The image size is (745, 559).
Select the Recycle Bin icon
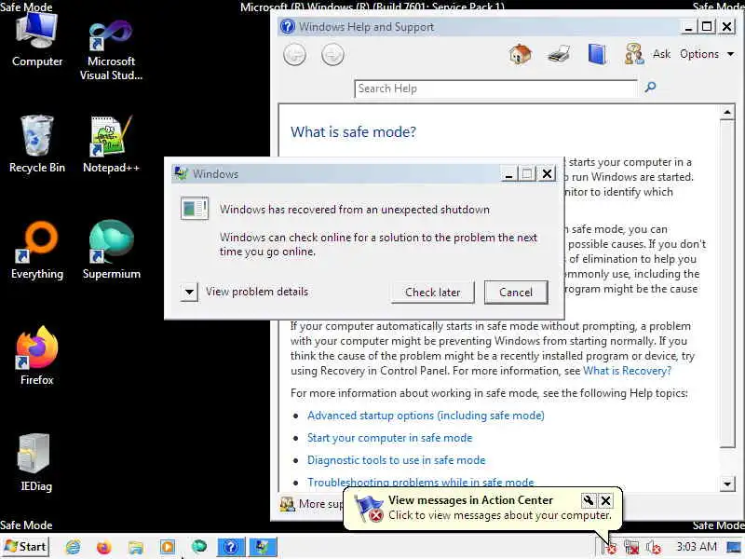(x=37, y=143)
